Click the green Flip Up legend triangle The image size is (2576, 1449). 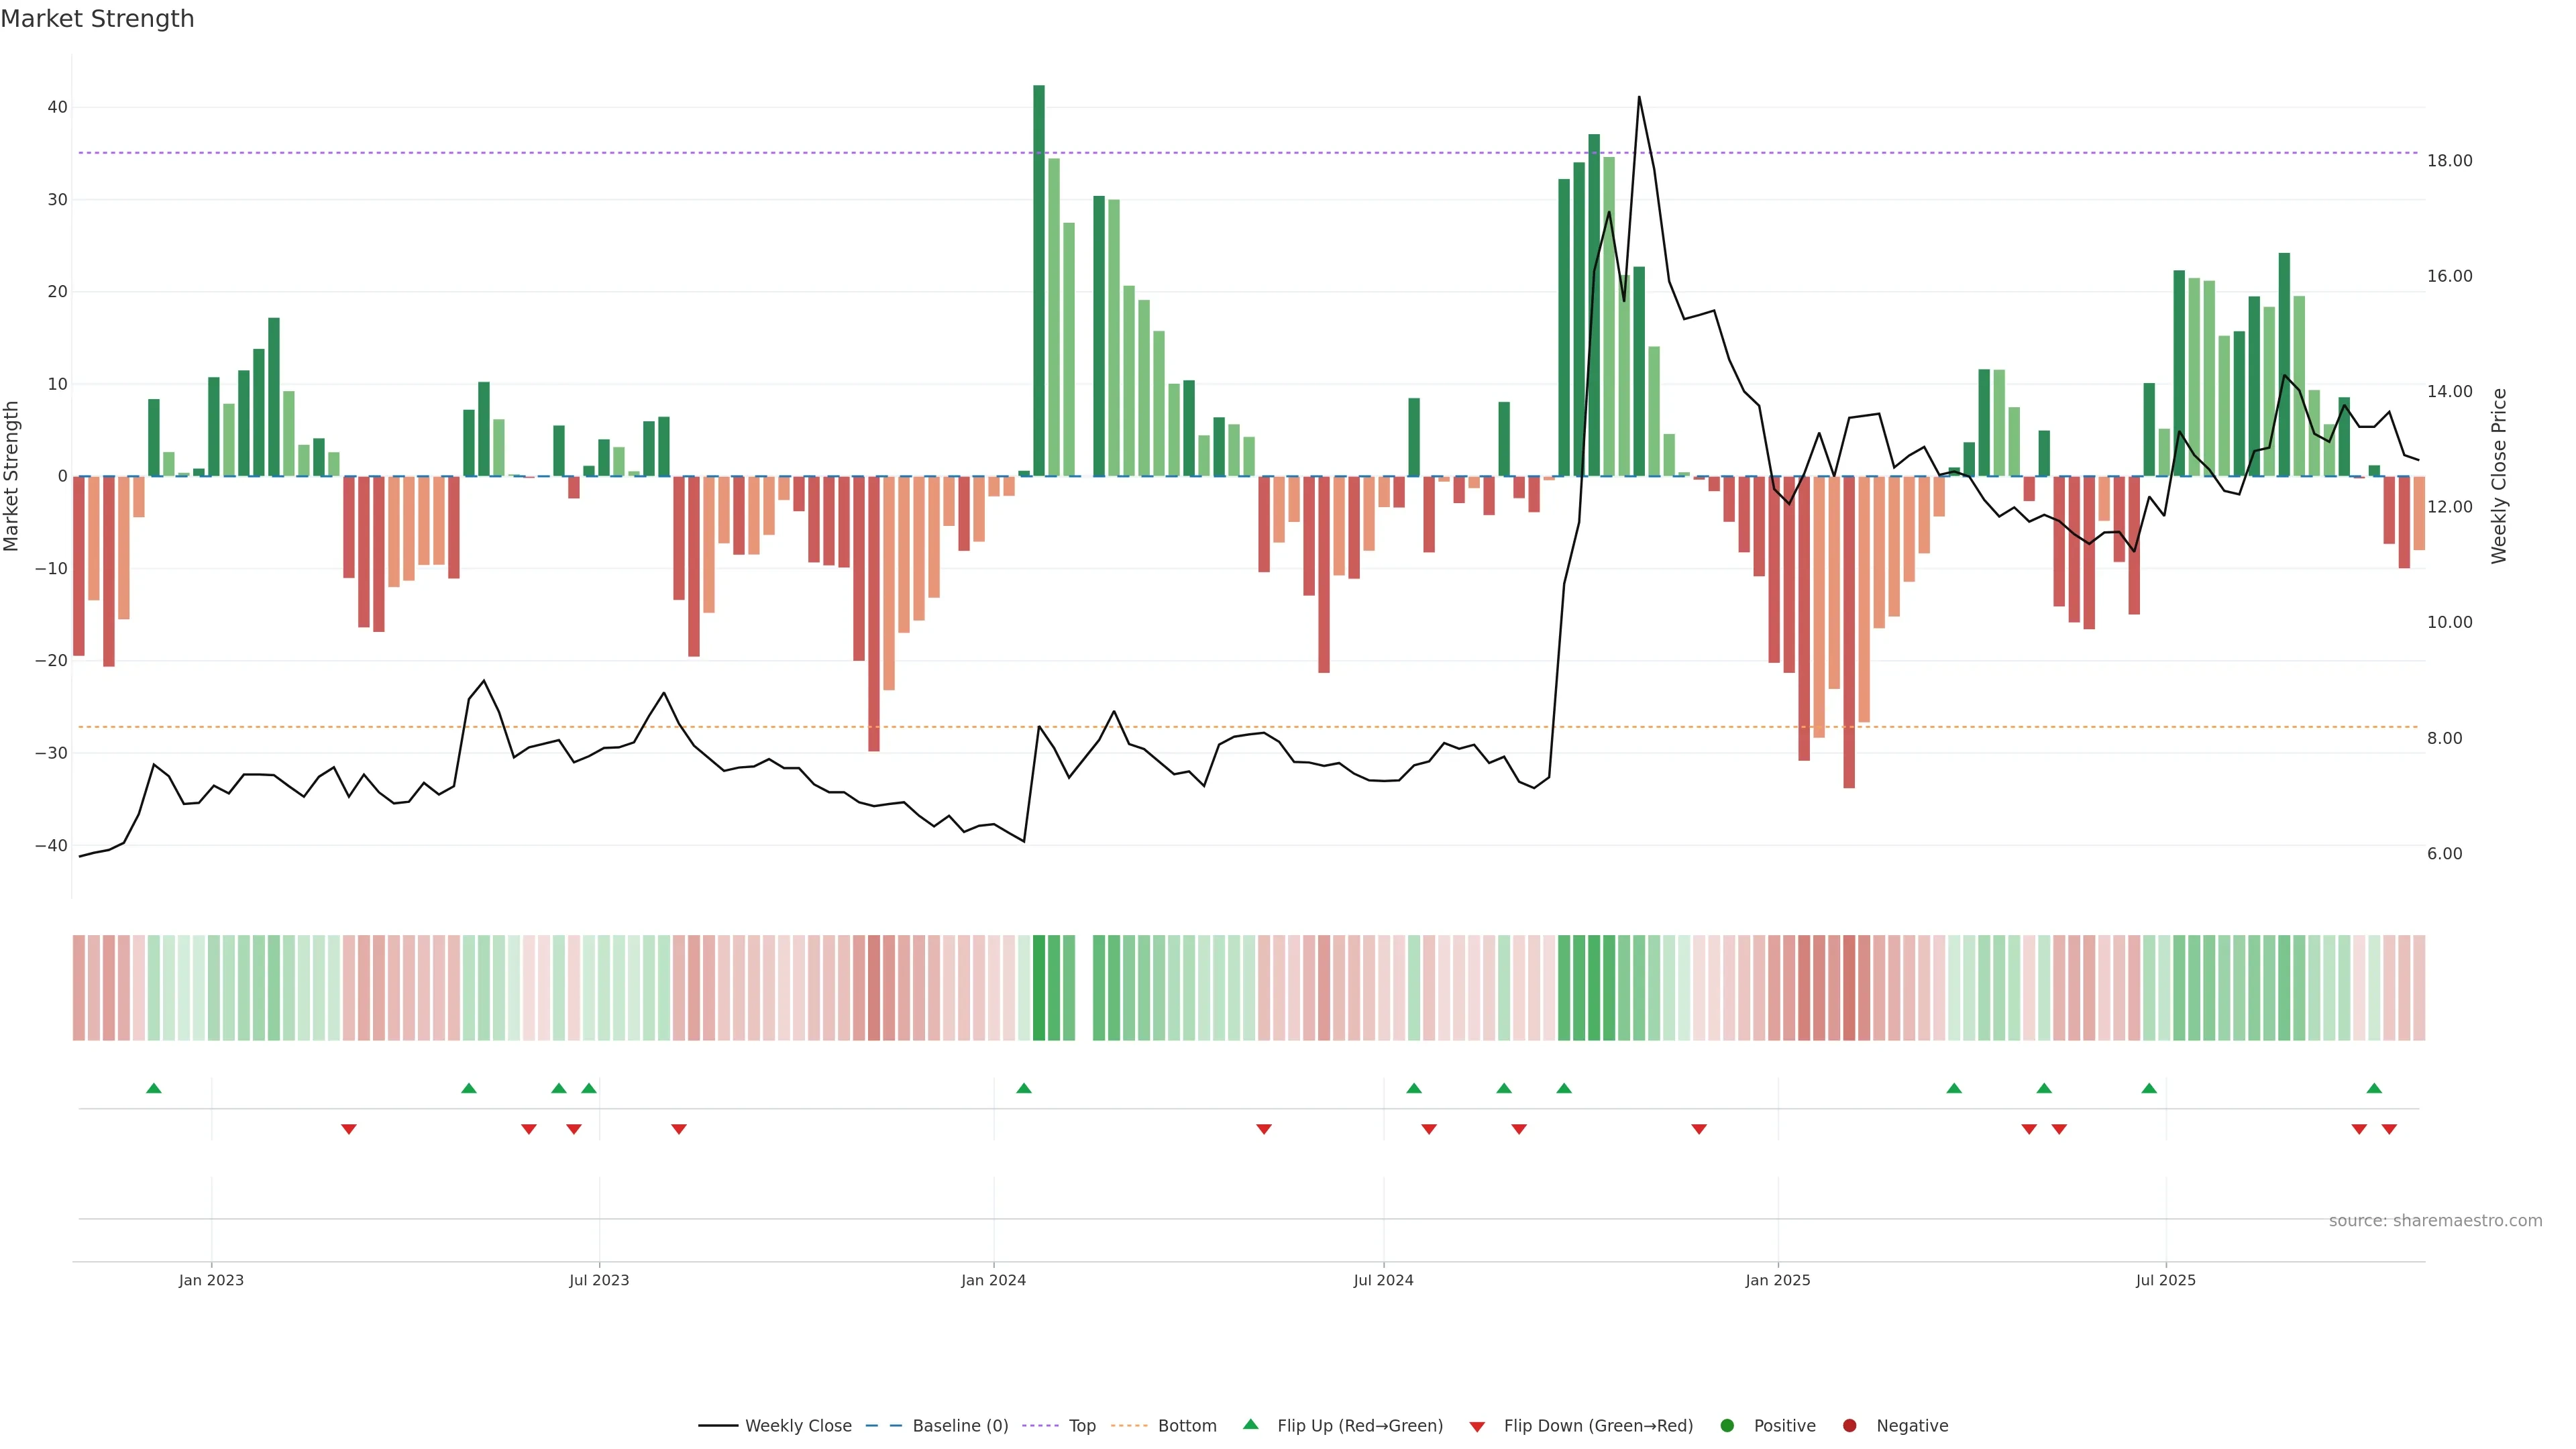click(1250, 1425)
